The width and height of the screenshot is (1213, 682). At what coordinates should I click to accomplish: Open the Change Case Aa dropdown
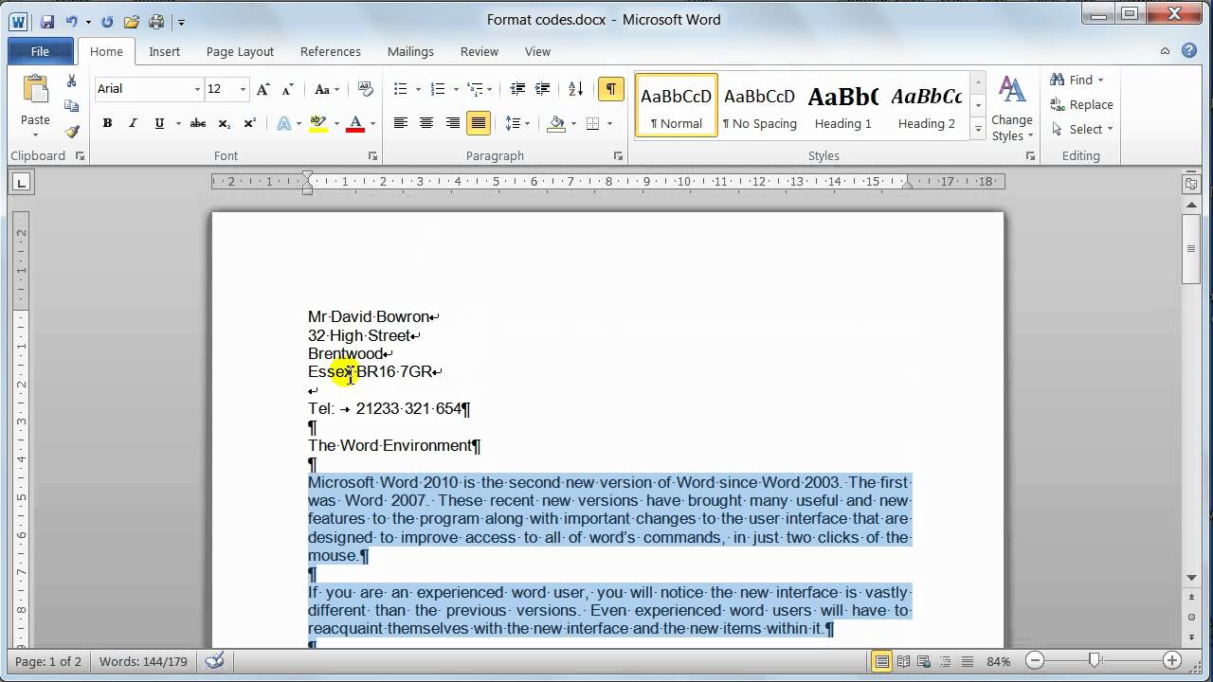[x=327, y=89]
